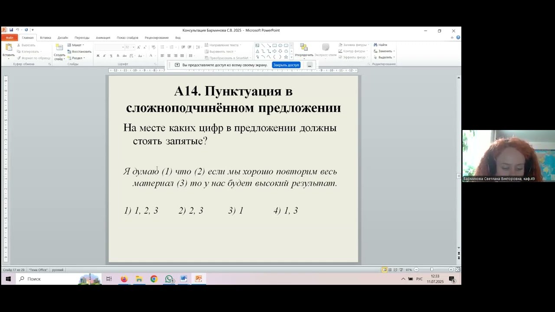This screenshot has height=312, width=555.
Task: Open the font name combo box
Action: click(109, 47)
